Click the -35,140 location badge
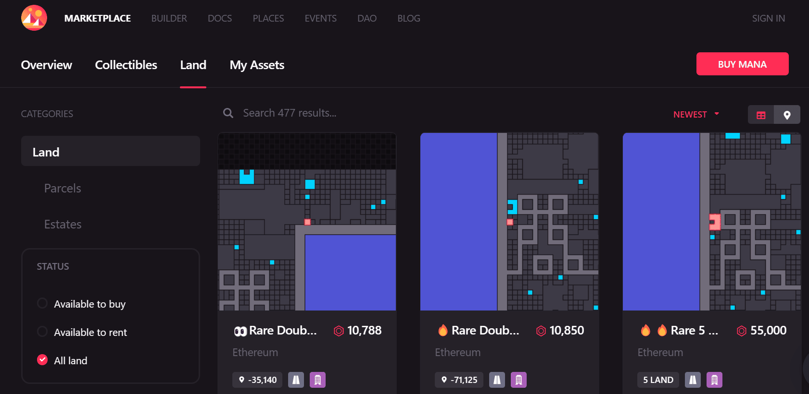The image size is (809, 394). [x=257, y=380]
